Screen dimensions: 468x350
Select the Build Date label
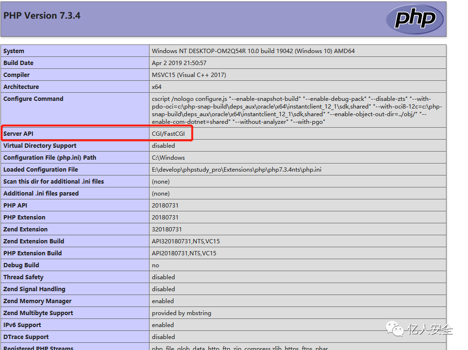(x=18, y=63)
